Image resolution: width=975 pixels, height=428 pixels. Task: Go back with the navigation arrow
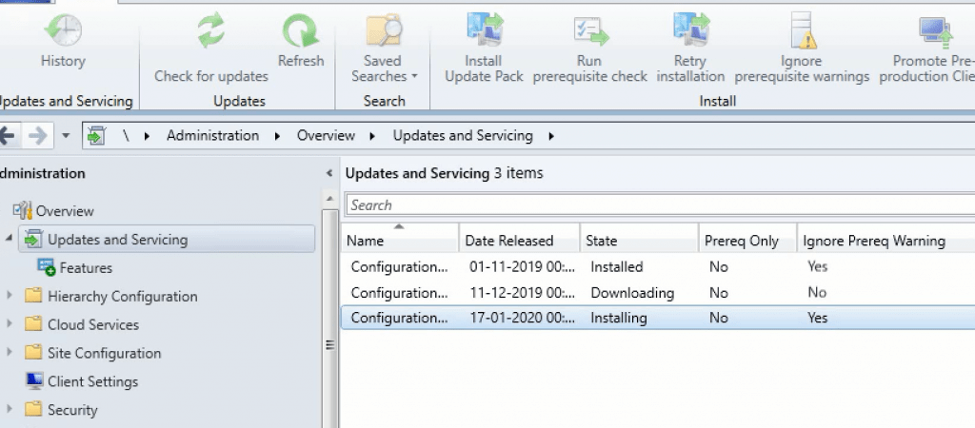(7, 135)
